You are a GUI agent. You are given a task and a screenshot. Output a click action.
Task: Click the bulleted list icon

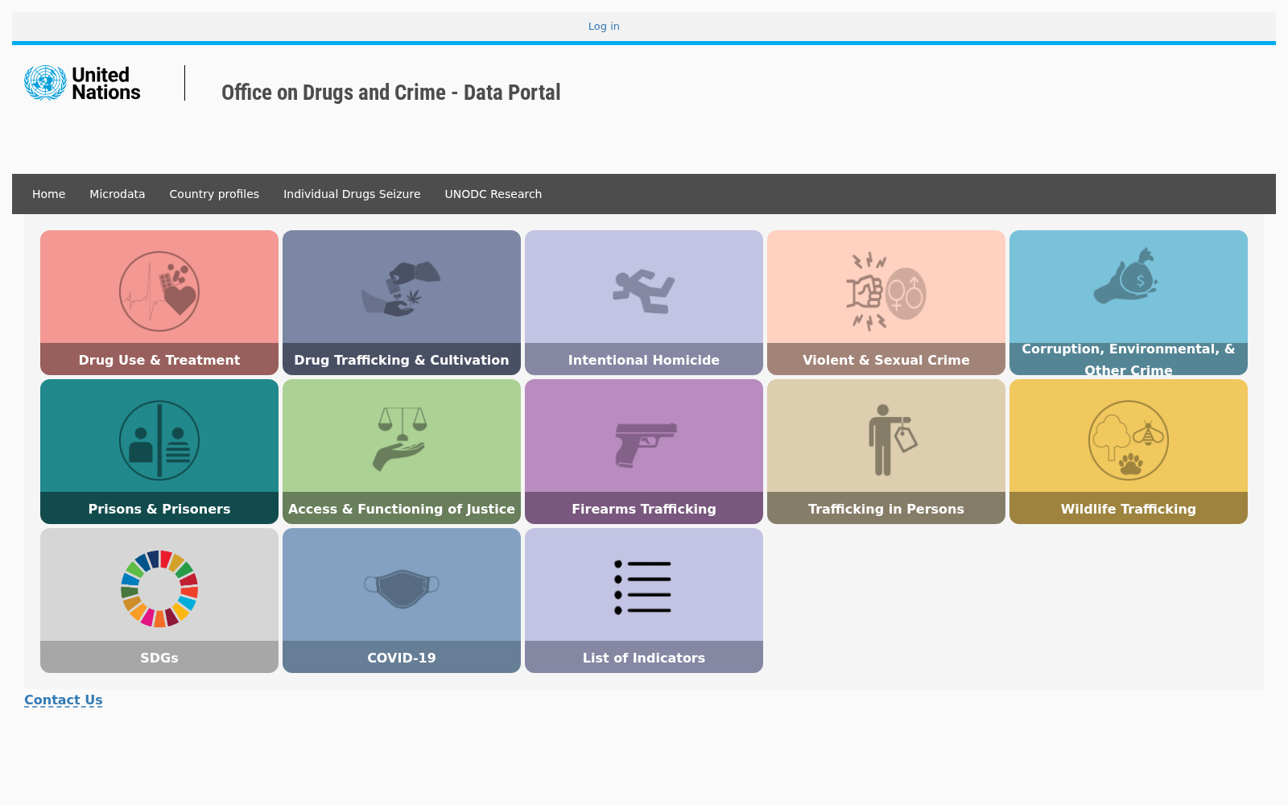[642, 588]
